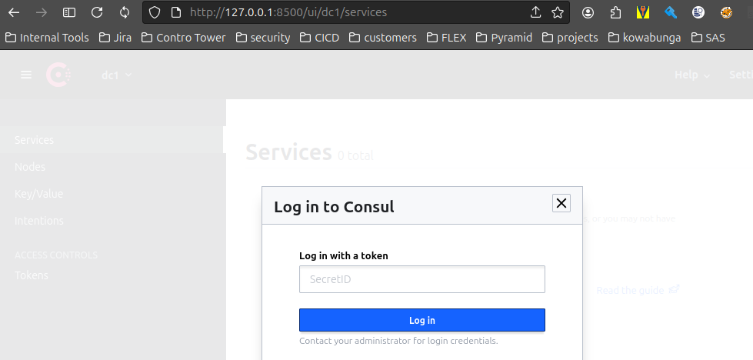753x360 pixels.
Task: Click the page info icon in address bar
Action: [x=176, y=12]
